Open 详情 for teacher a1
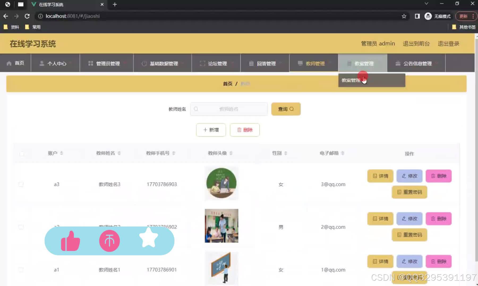This screenshot has height=286, width=478. click(x=380, y=261)
